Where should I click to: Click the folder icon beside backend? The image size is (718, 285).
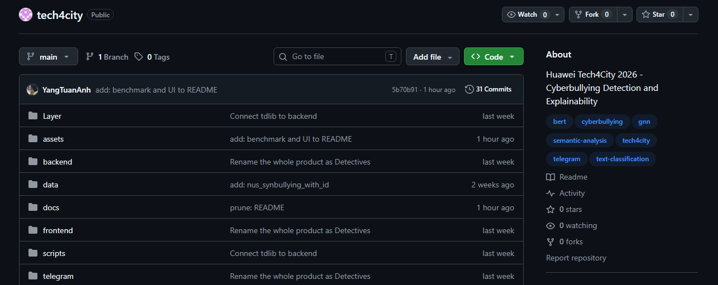coord(33,162)
